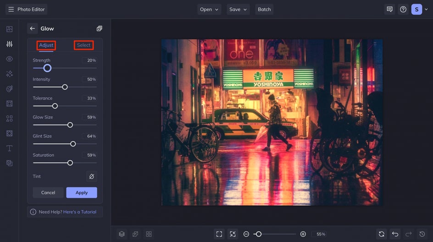This screenshot has width=433, height=242.
Task: Click the fit to screen icon
Action: [x=219, y=234]
